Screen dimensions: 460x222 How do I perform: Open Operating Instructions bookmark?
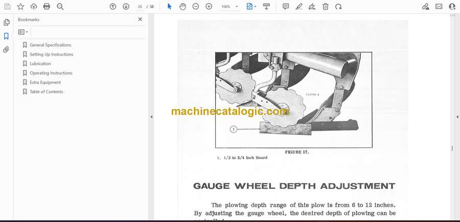[x=51, y=73]
